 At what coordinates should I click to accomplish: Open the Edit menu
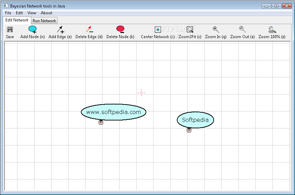[19, 13]
